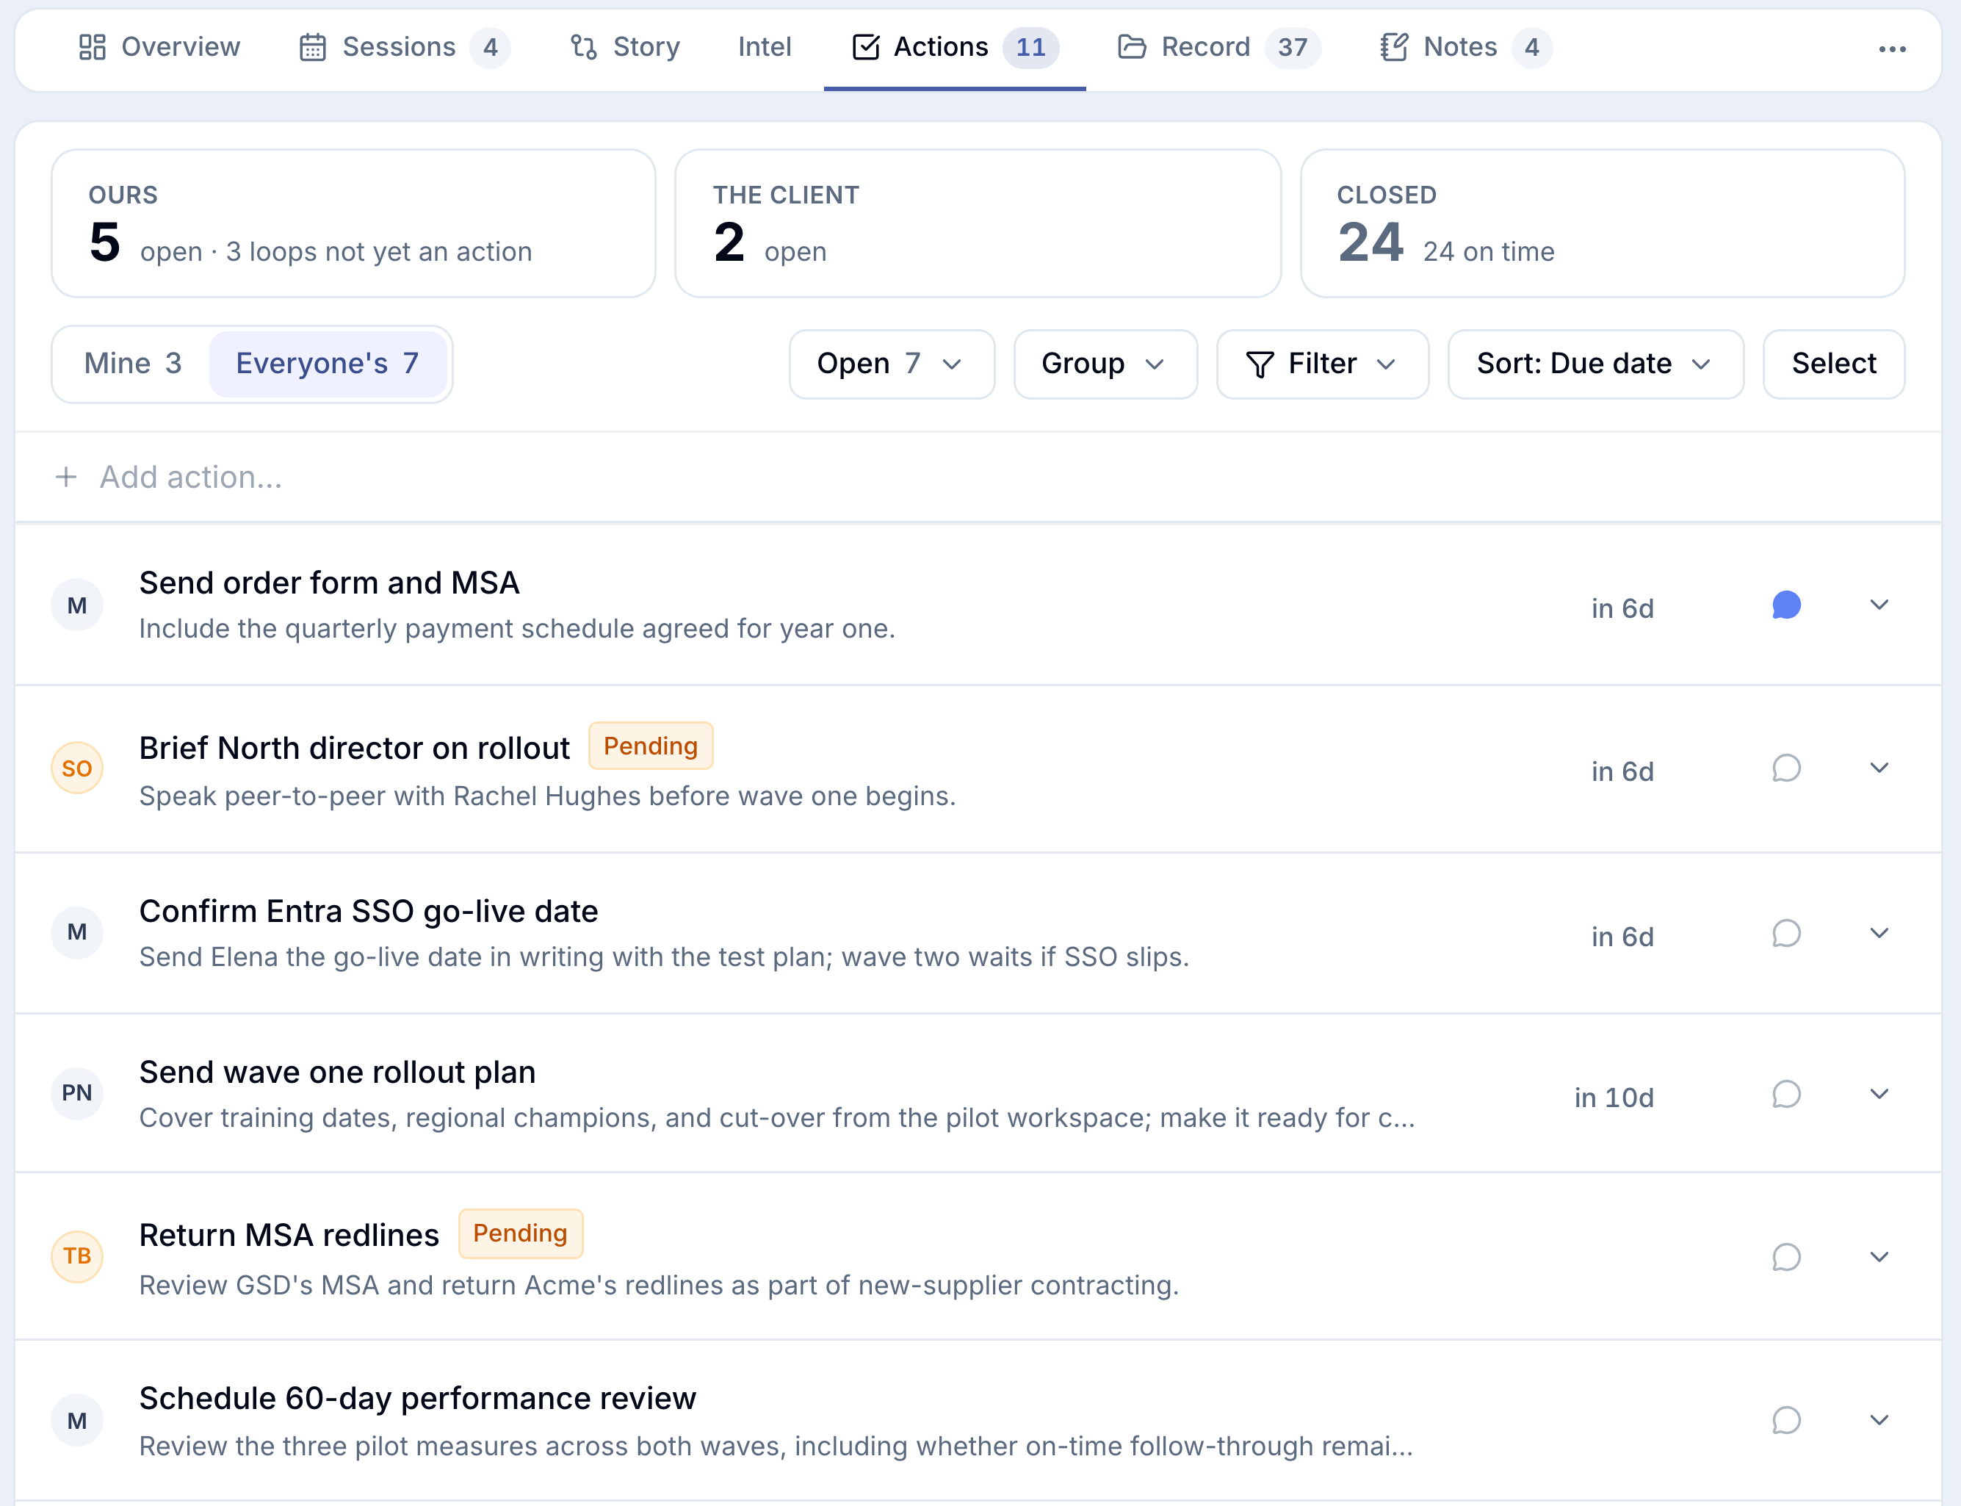Open comments on Return MSA redlines

pos(1786,1257)
